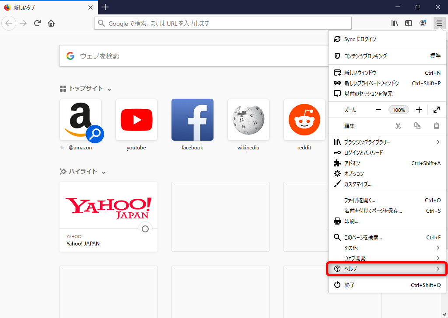Image resolution: width=448 pixels, height=318 pixels.
Task: Open a new tab with the plus button
Action: click(x=105, y=7)
